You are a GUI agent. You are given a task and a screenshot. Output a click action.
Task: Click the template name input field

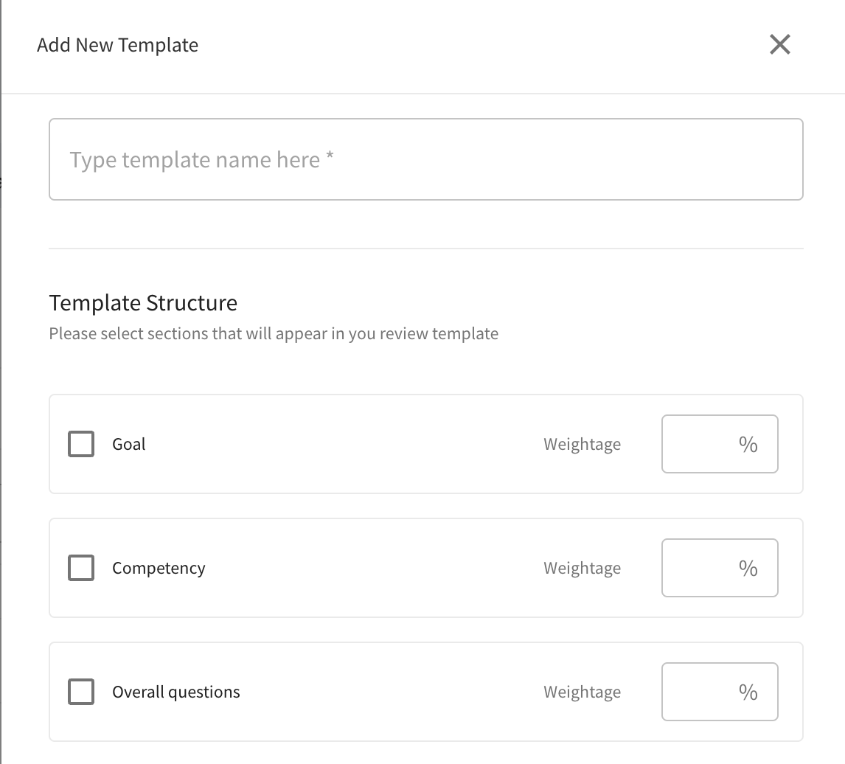pos(425,159)
